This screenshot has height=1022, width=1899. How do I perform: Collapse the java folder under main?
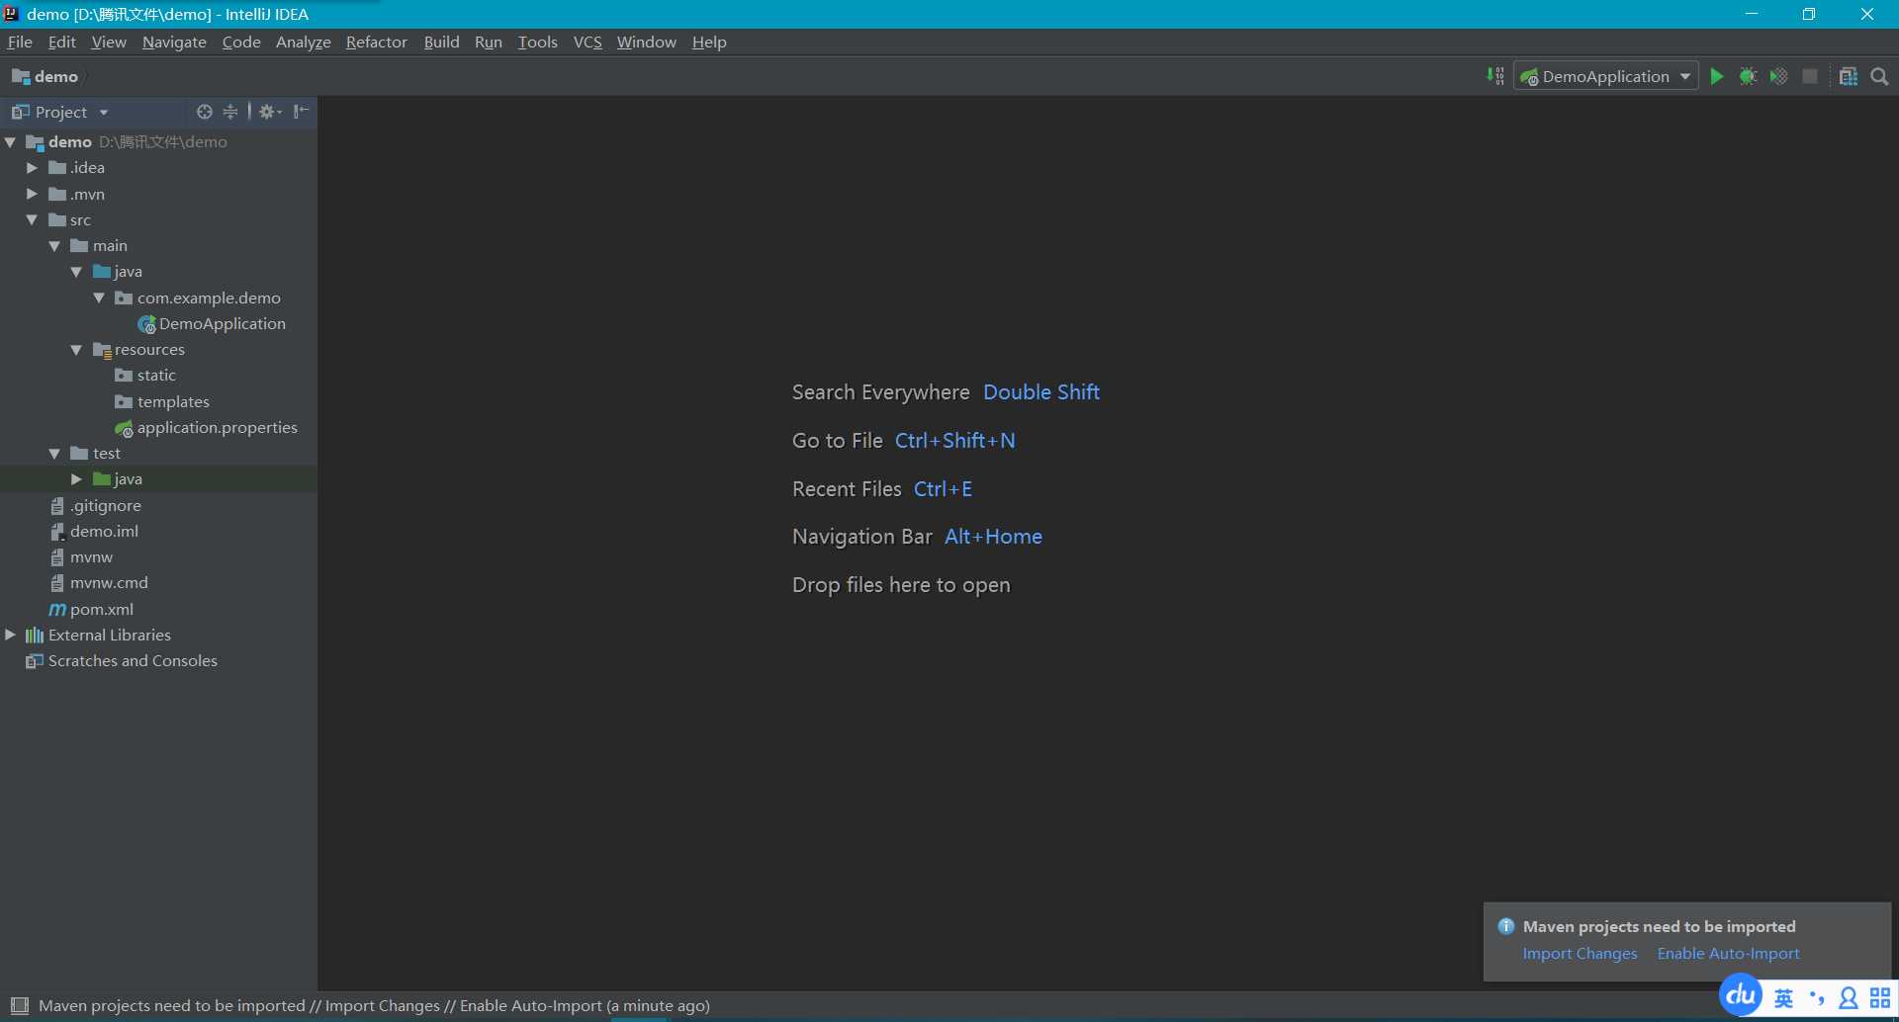coord(76,271)
